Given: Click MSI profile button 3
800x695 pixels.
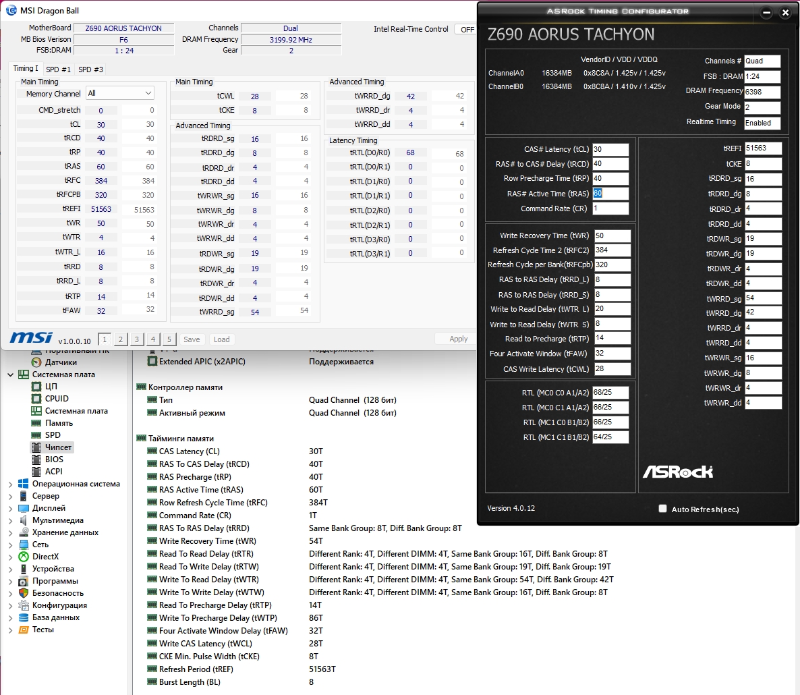Looking at the screenshot, I should (137, 339).
